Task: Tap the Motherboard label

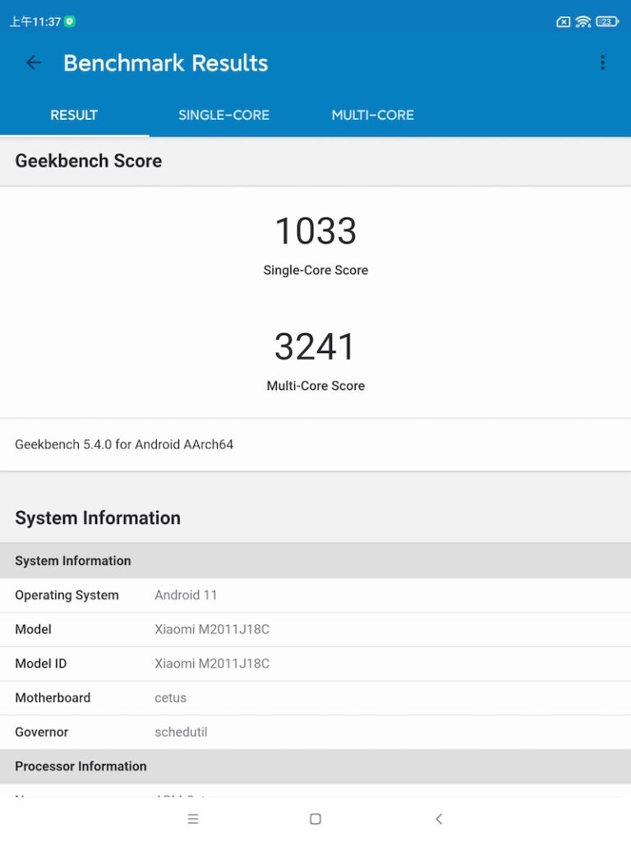Action: 53,698
